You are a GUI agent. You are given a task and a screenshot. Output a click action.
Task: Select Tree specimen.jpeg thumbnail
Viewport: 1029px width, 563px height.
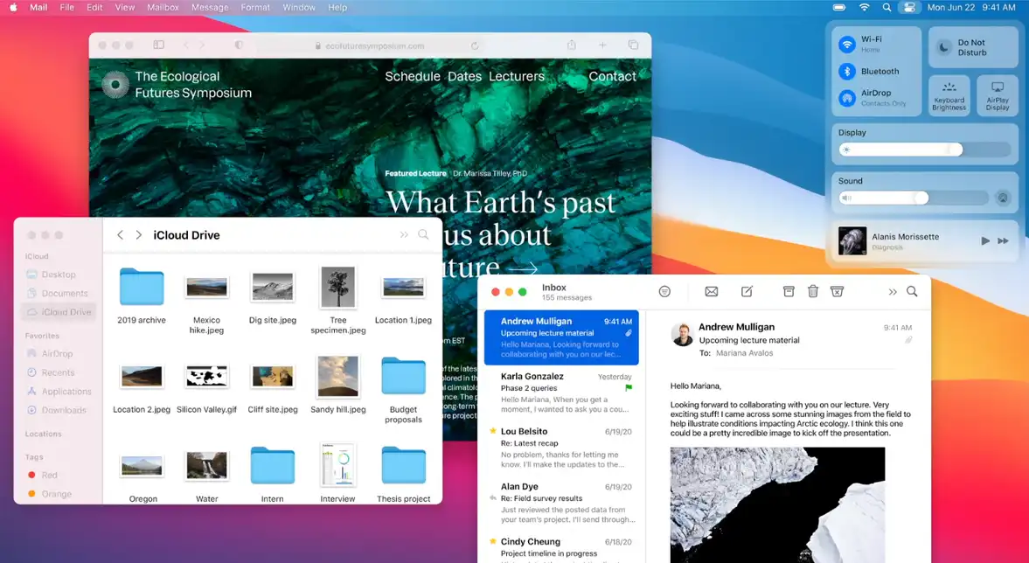pyautogui.click(x=338, y=287)
